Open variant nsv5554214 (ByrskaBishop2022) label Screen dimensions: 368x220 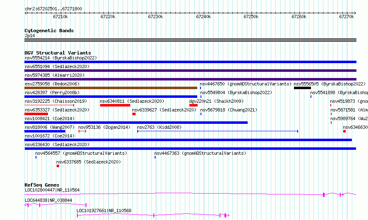[61, 58]
